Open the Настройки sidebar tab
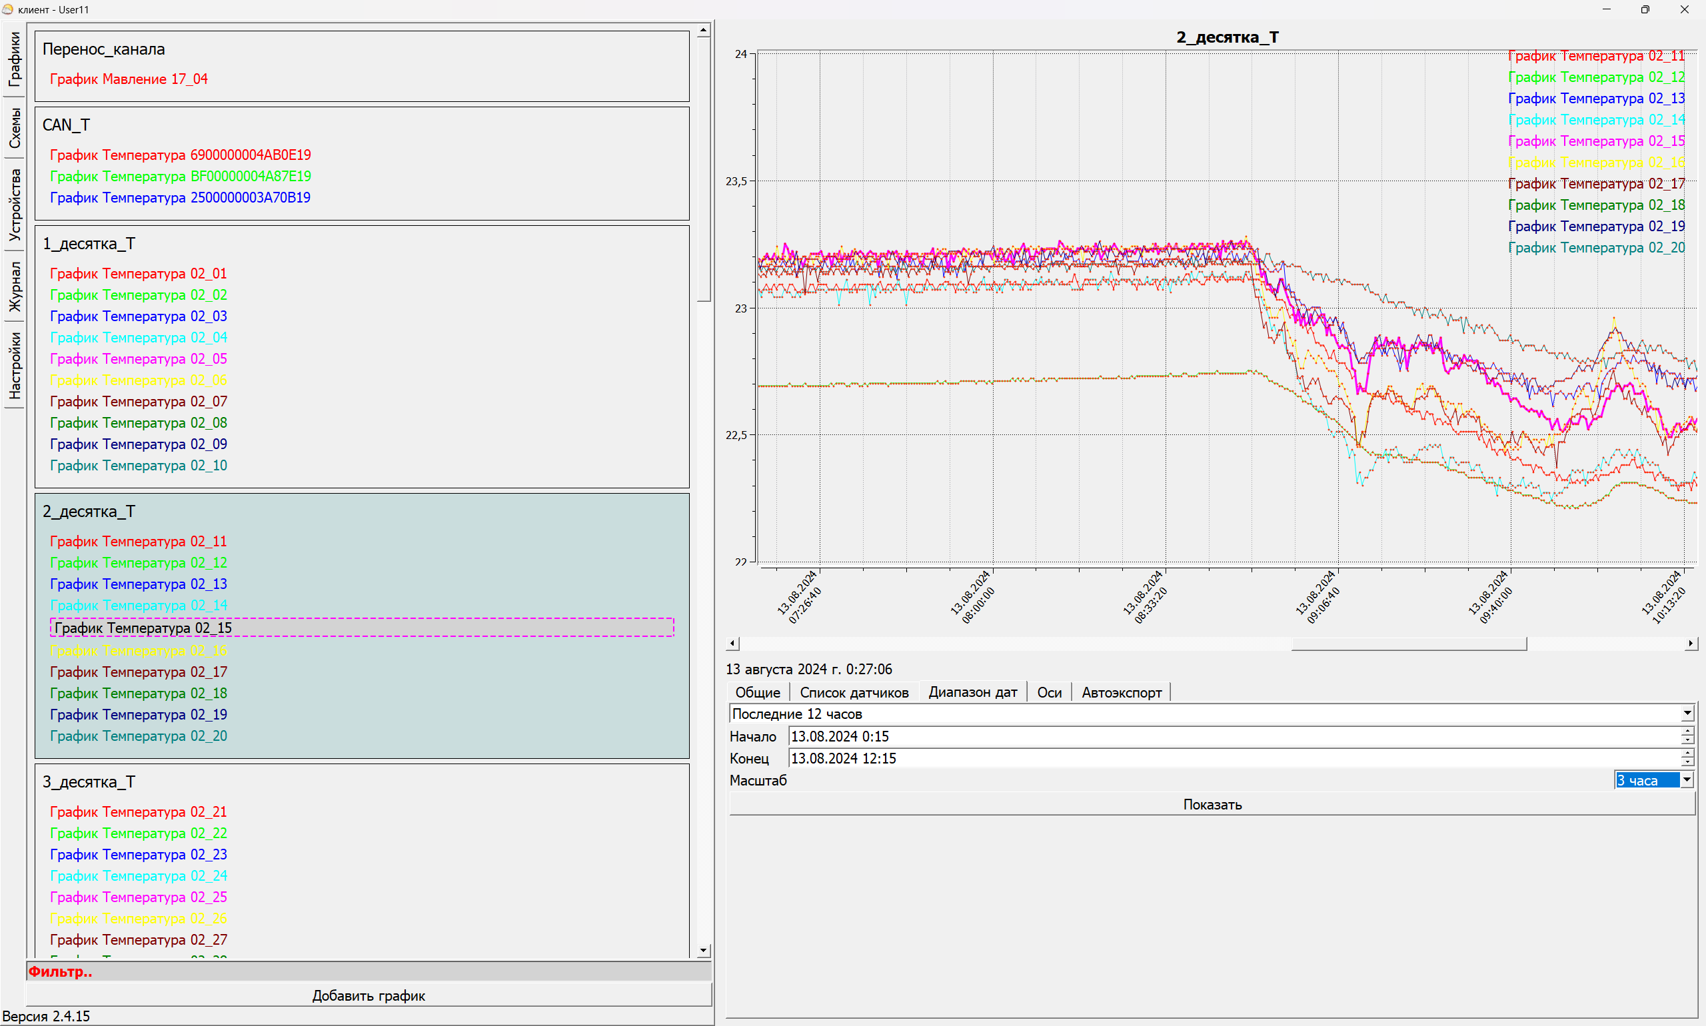The height and width of the screenshot is (1026, 1706). [x=15, y=365]
